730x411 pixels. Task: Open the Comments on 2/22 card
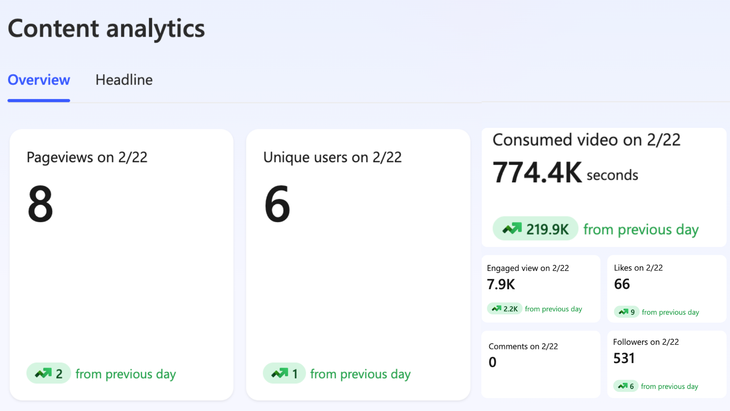click(541, 364)
